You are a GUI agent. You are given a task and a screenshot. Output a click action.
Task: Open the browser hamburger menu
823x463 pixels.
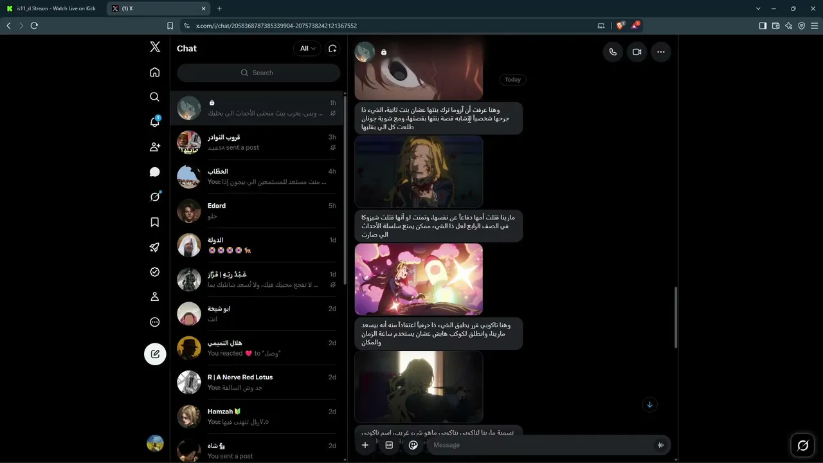click(814, 26)
